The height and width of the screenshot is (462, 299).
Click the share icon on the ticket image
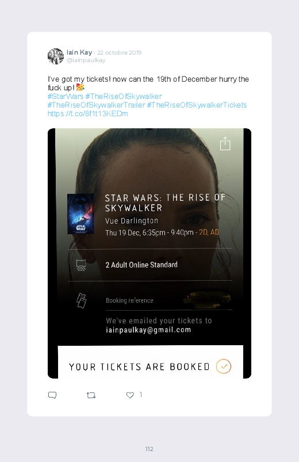(x=225, y=143)
